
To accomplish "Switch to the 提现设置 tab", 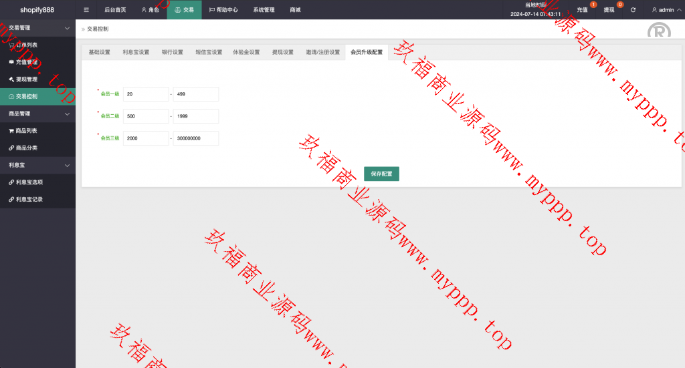I will (282, 52).
